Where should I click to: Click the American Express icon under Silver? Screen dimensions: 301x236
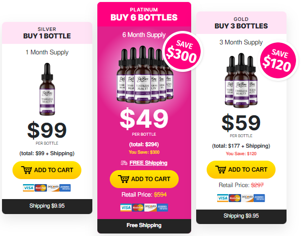(x=65, y=188)
